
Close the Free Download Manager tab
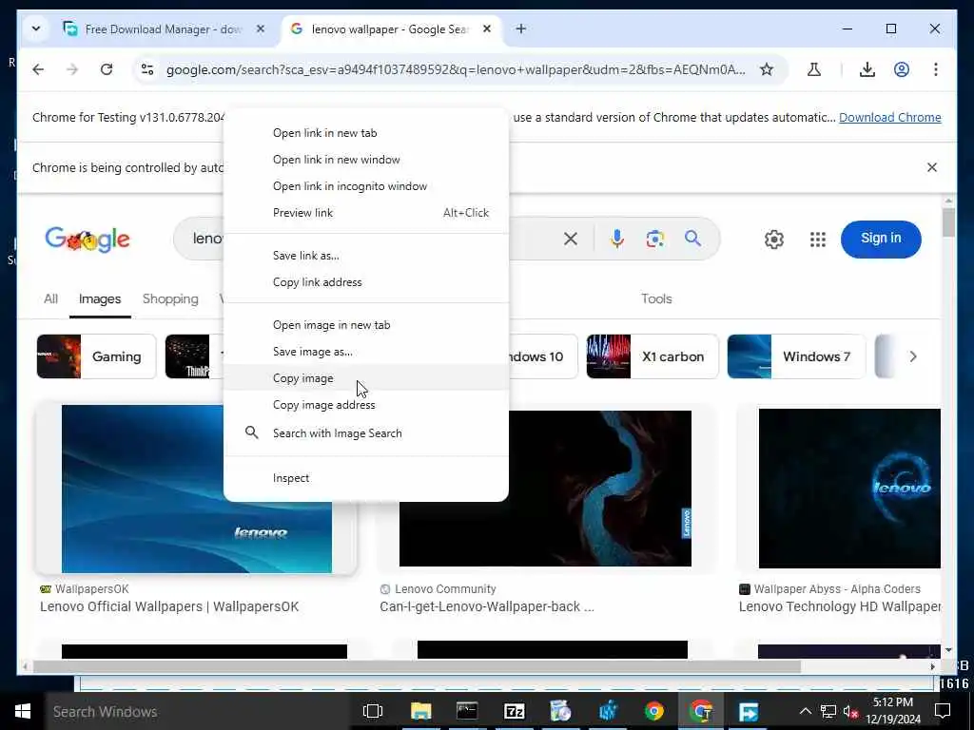point(261,29)
